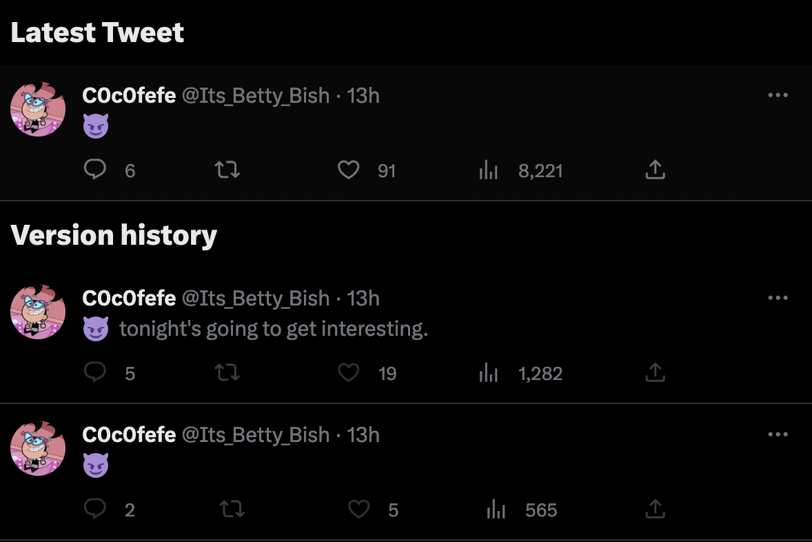Open the @Its_Betty_Bish handle on latest tweet
This screenshot has height=542, width=812.
[x=256, y=96]
